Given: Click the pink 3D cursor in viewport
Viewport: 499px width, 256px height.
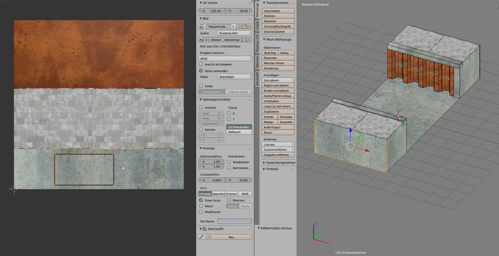Looking at the screenshot, I should pos(398,116).
